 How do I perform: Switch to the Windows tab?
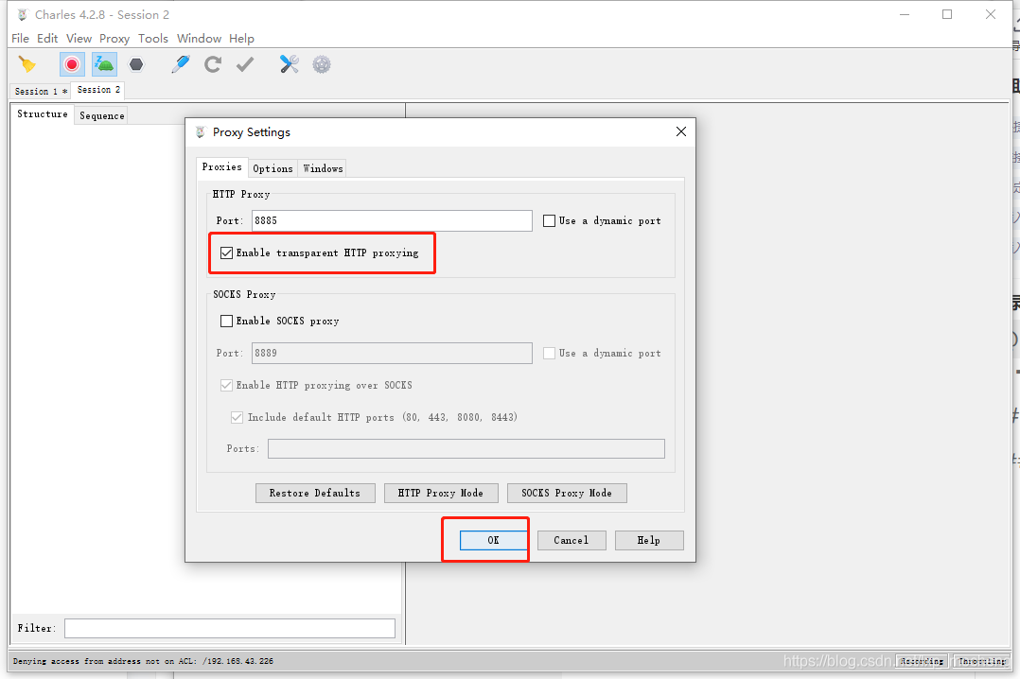coord(323,168)
